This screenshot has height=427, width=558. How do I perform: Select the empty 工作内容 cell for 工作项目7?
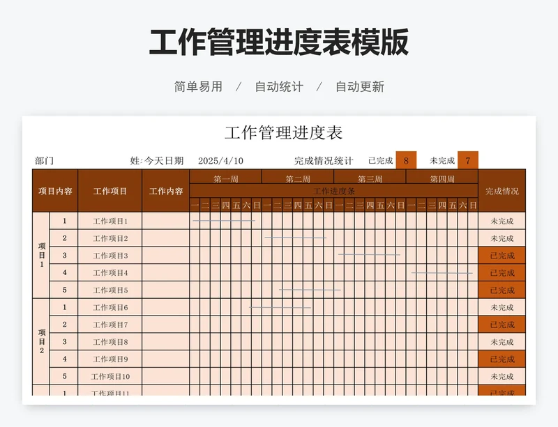coord(166,324)
